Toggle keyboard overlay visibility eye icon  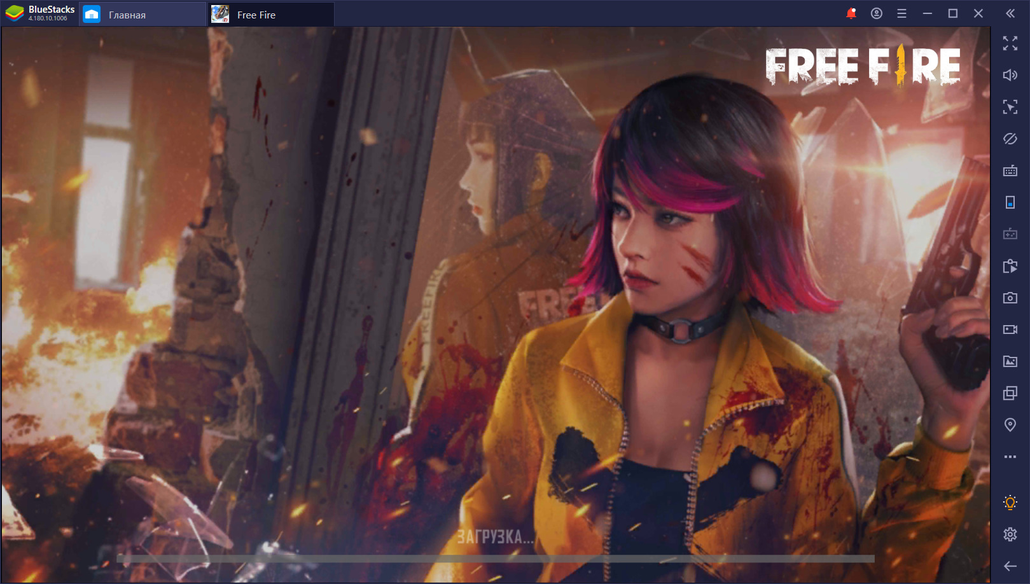point(1010,139)
